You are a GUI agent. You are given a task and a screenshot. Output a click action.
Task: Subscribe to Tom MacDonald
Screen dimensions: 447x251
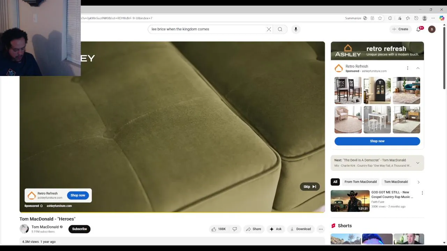click(79, 229)
